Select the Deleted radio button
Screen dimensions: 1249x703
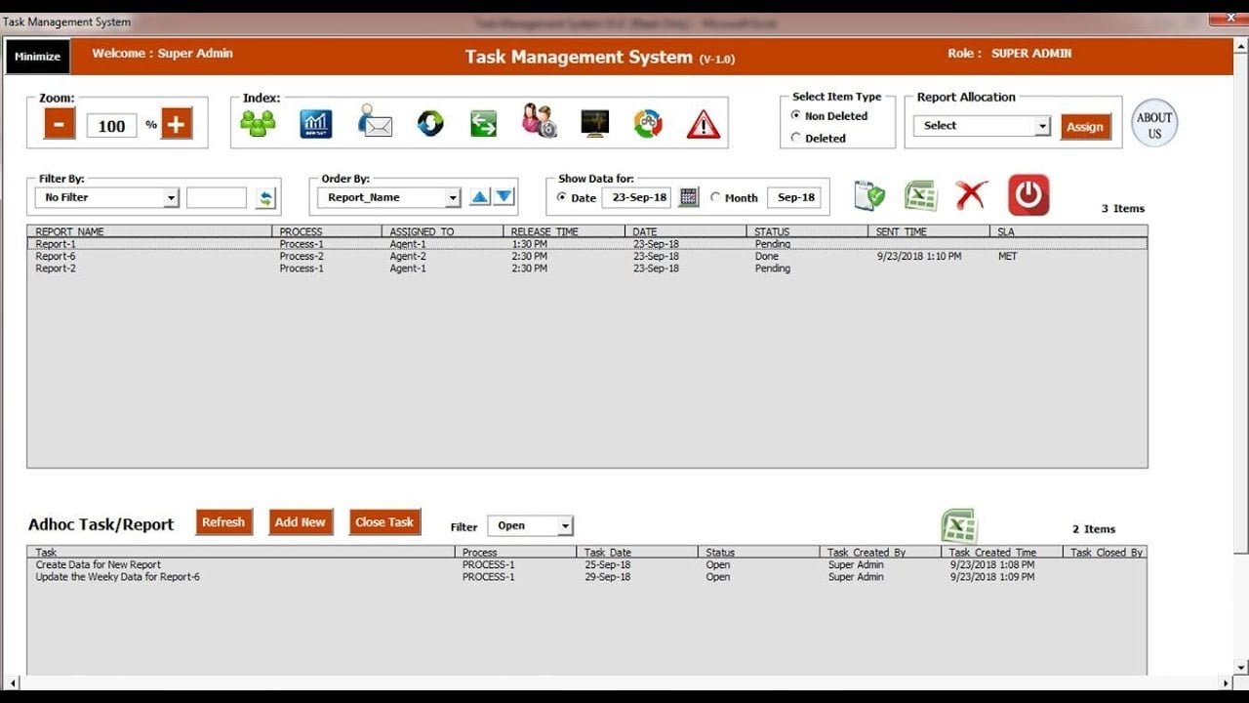(796, 139)
